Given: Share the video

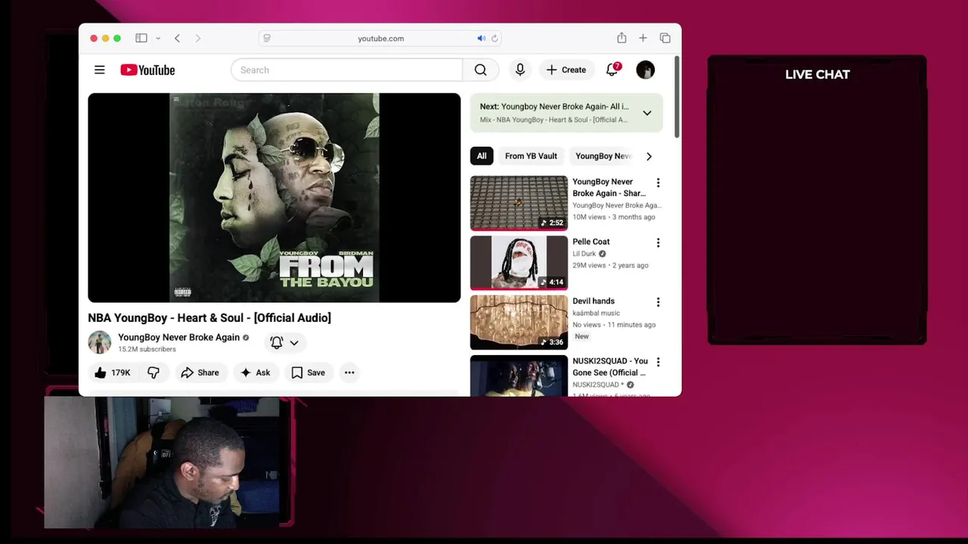Looking at the screenshot, I should [200, 372].
